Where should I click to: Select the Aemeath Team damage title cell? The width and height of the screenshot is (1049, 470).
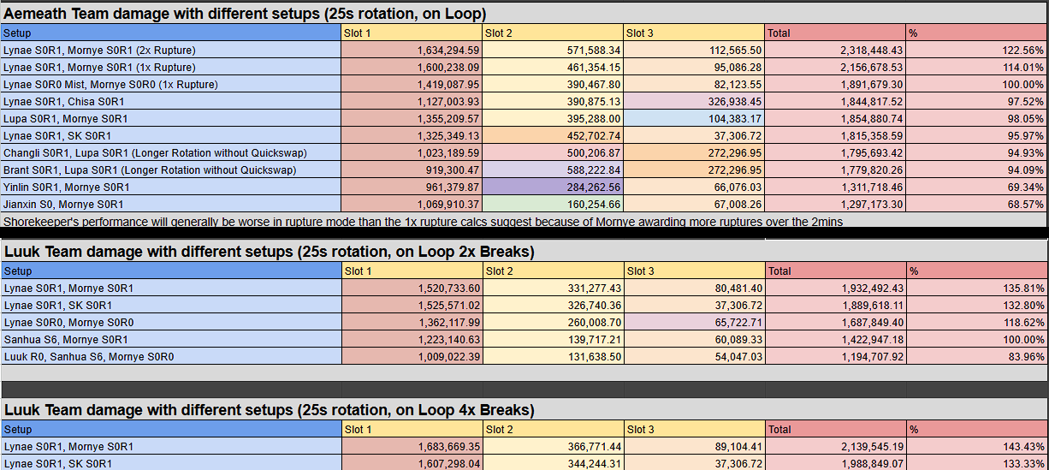[x=524, y=14]
